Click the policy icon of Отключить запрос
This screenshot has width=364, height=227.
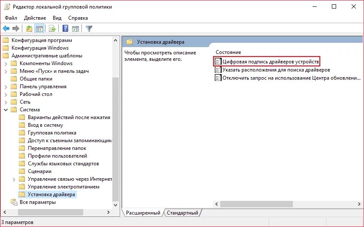pyautogui.click(x=218, y=78)
